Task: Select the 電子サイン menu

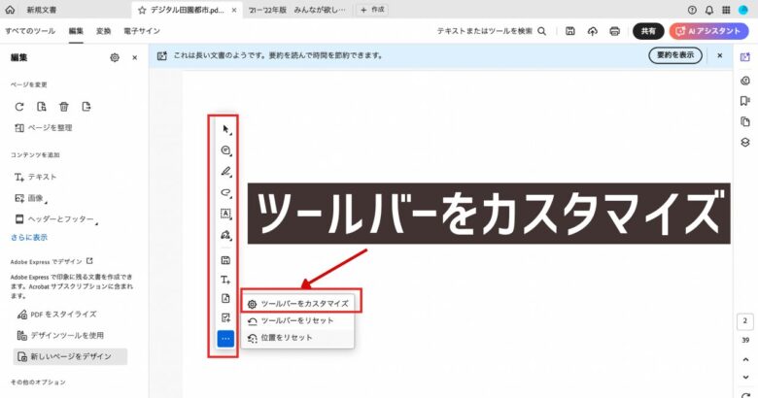Action: click(142, 31)
